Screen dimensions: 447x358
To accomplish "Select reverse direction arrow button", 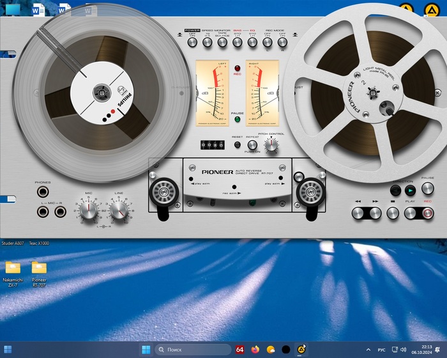I will point(395,190).
